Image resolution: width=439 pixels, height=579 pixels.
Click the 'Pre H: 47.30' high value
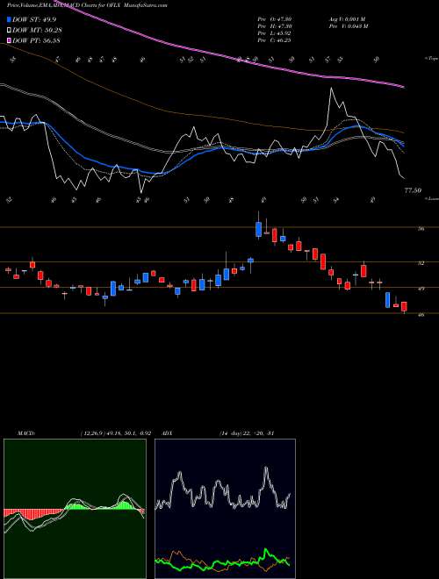275,26
